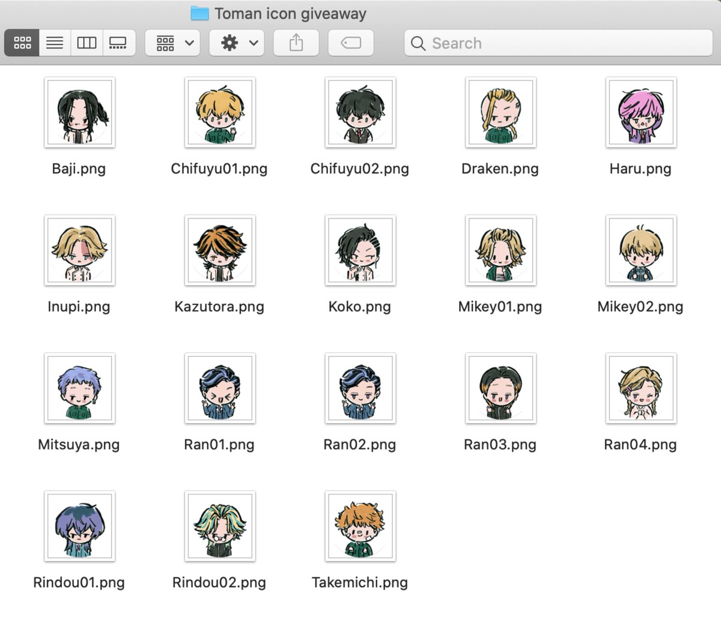The height and width of the screenshot is (617, 721).
Task: Select the Kazutora.png thumbnail
Action: tap(220, 250)
